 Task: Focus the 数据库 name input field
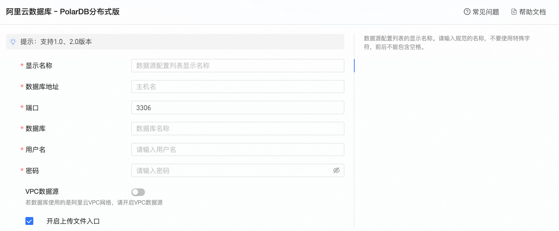(238, 128)
